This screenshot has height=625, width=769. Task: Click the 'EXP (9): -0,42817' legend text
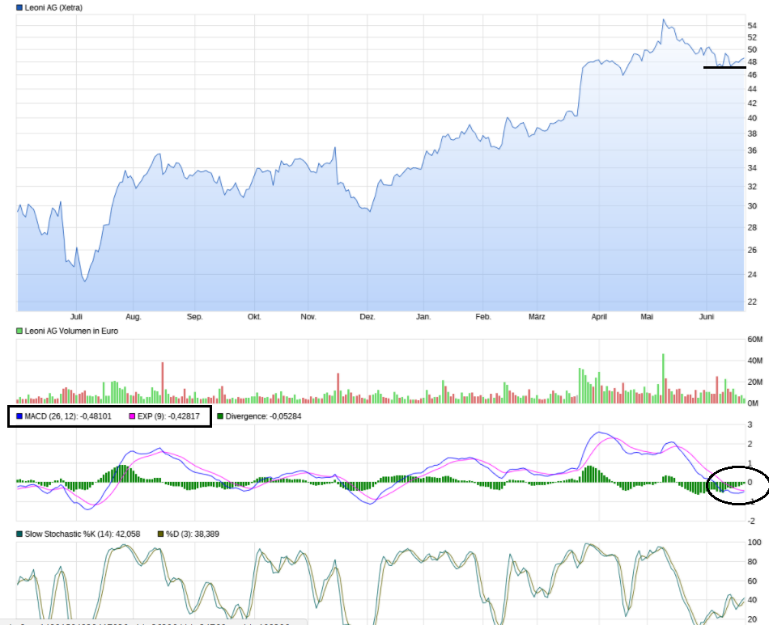168,416
